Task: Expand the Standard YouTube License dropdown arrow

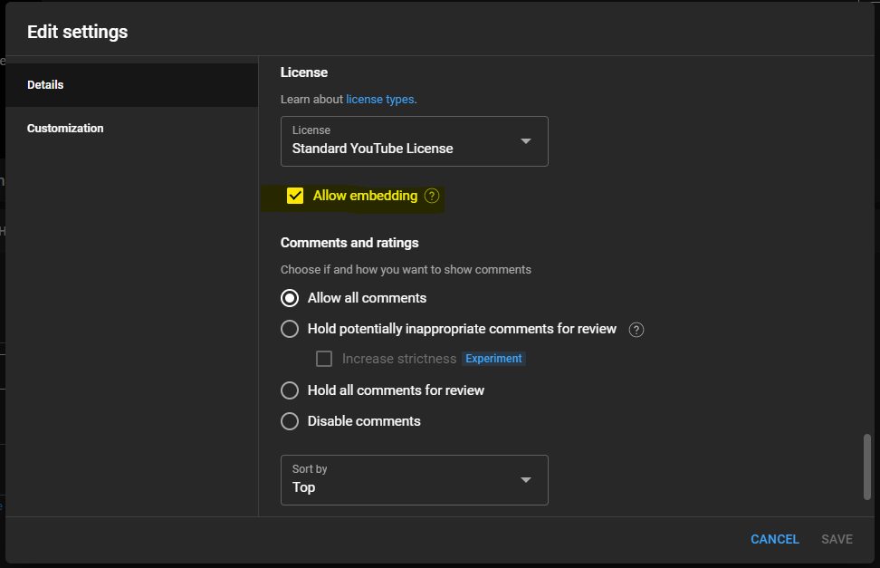Action: pyautogui.click(x=526, y=141)
